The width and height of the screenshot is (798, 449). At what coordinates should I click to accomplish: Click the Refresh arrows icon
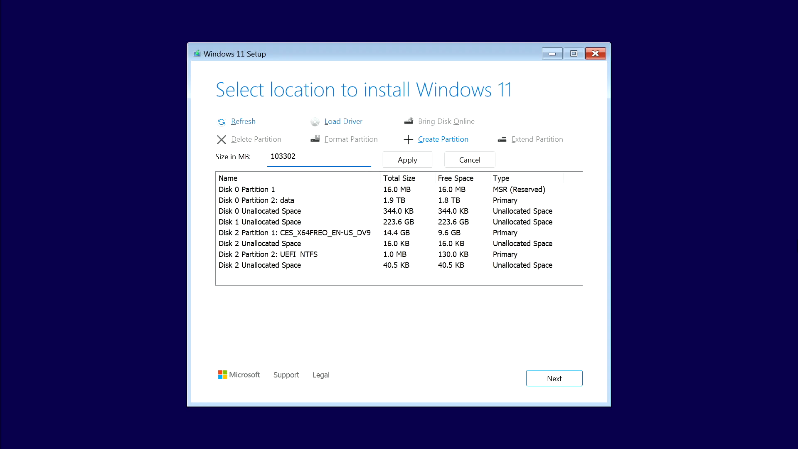[x=222, y=122]
